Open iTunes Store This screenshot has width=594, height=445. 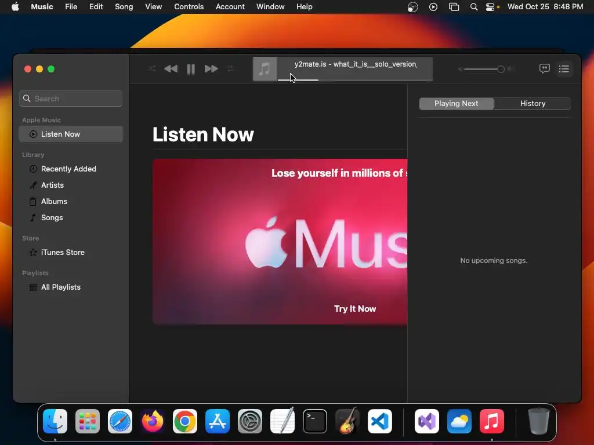pos(71,253)
